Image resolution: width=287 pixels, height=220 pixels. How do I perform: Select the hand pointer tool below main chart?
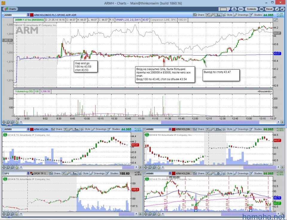[17, 122]
